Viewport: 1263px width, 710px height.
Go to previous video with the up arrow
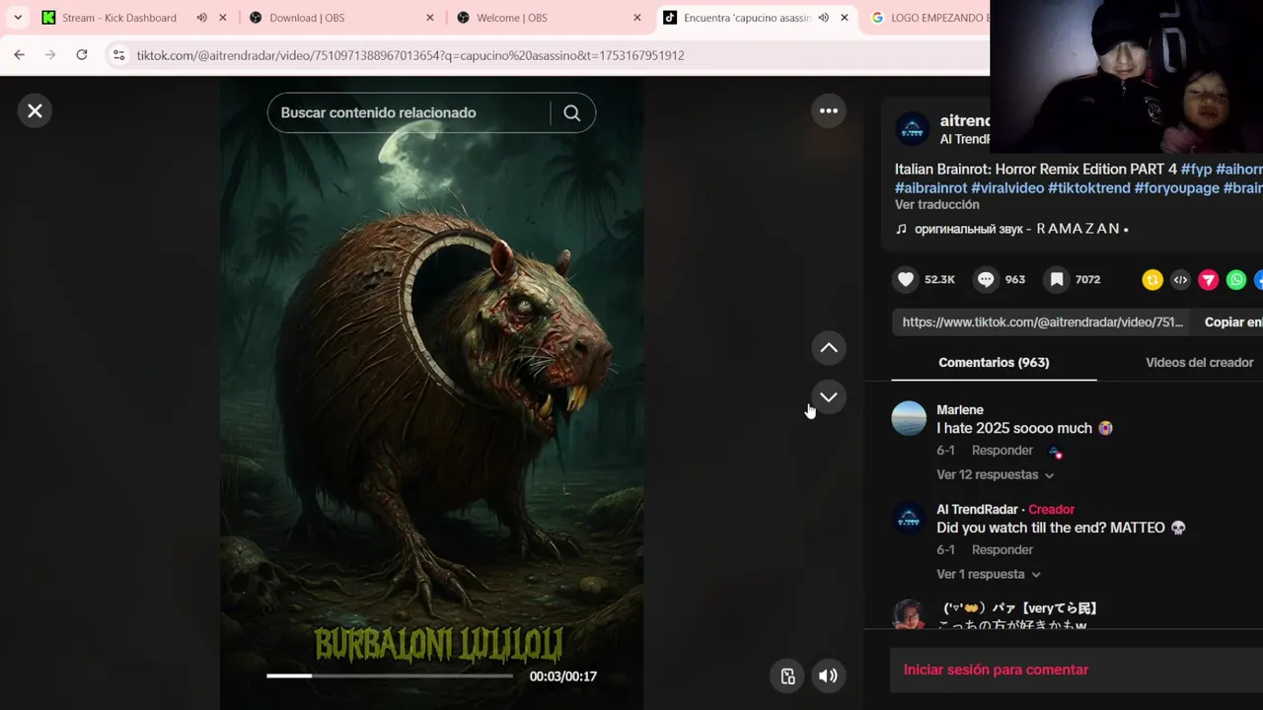(829, 347)
